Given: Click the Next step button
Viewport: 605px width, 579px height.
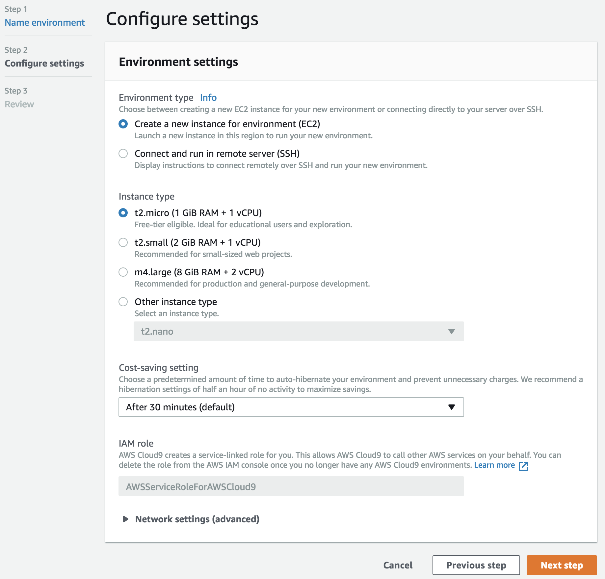Looking at the screenshot, I should click(562, 565).
